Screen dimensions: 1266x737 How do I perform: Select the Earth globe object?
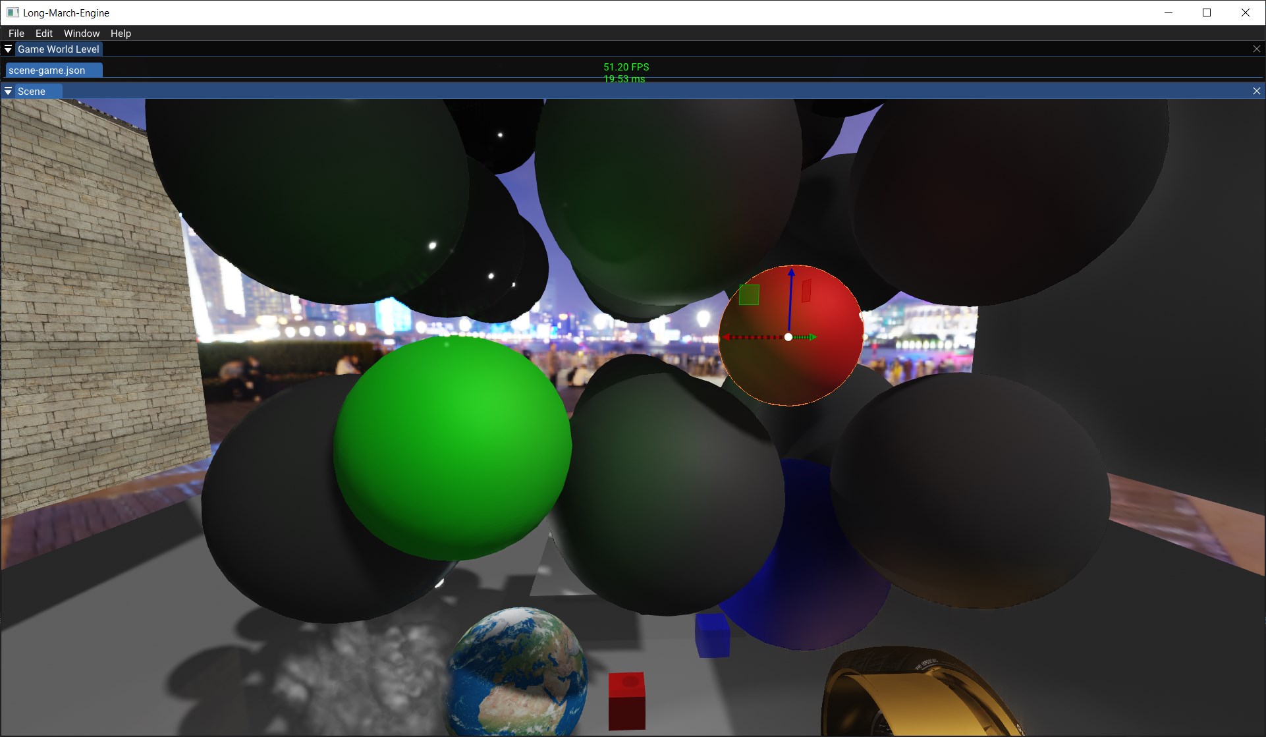tap(516, 675)
